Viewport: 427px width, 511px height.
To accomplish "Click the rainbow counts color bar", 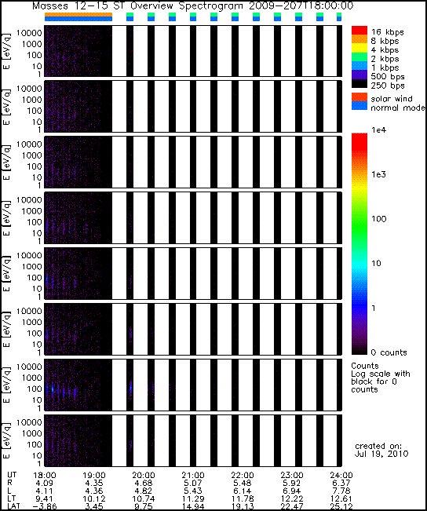I will [x=359, y=244].
